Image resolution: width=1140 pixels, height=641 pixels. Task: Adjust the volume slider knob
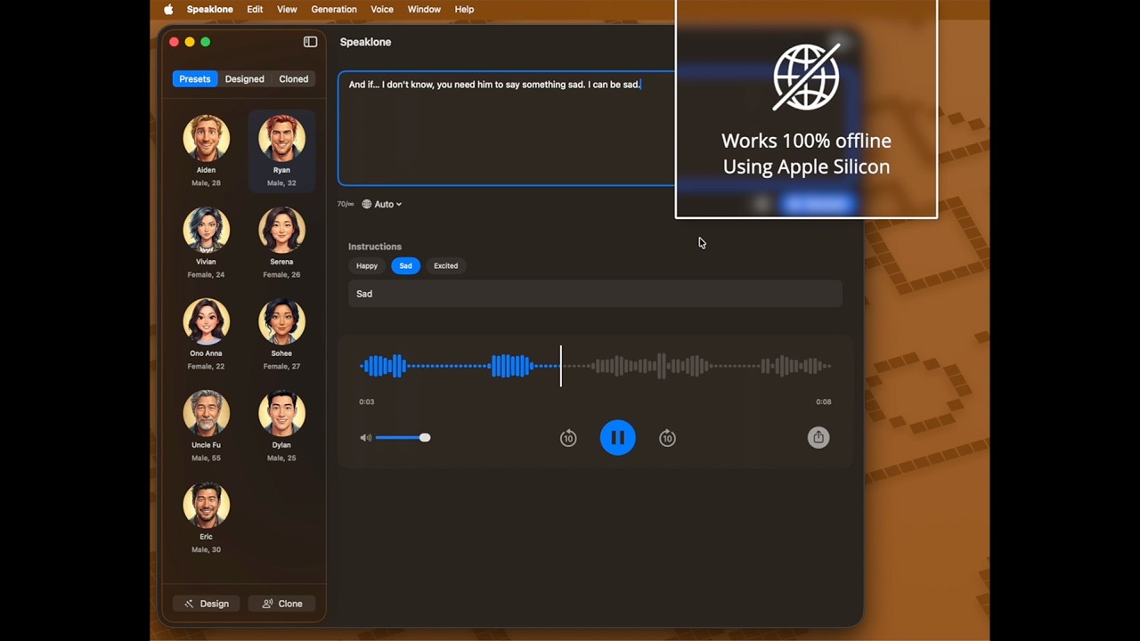[x=425, y=437]
